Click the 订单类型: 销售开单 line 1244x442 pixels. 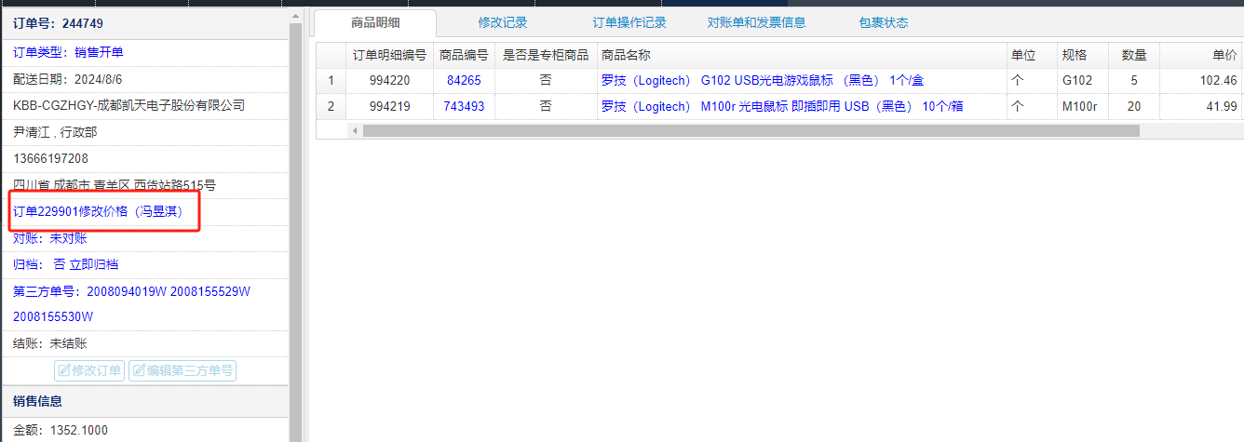68,51
